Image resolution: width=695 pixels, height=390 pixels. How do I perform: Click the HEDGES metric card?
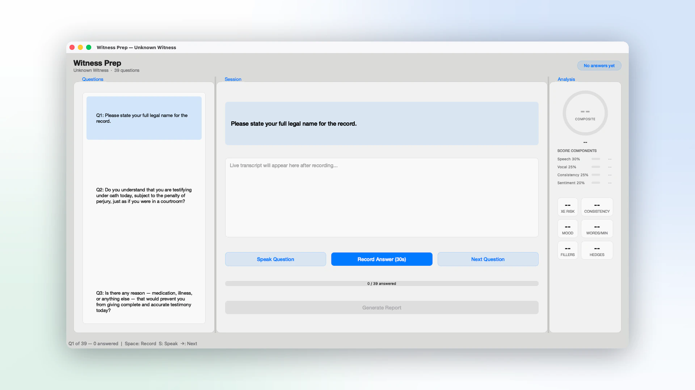pyautogui.click(x=597, y=250)
